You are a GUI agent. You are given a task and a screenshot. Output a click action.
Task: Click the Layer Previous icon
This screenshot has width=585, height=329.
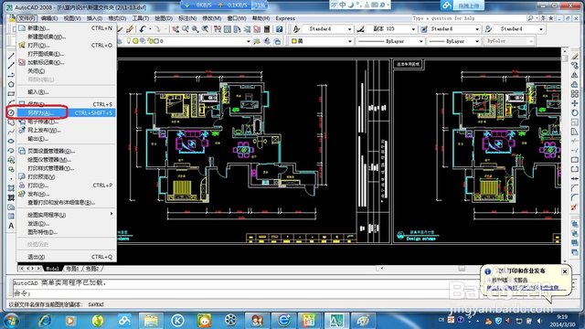(267, 41)
